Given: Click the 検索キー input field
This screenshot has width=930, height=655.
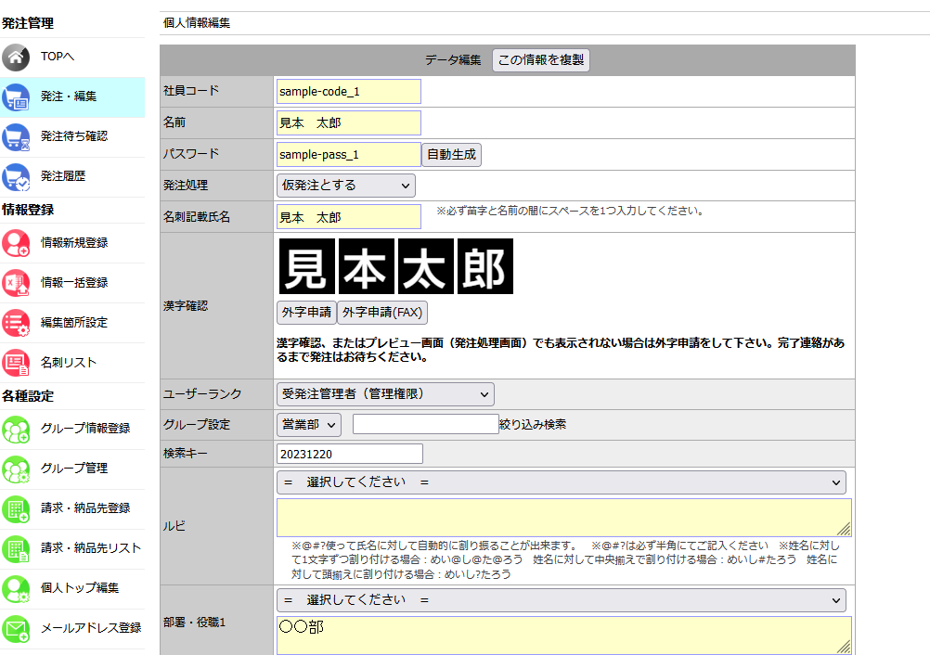Looking at the screenshot, I should tap(349, 454).
